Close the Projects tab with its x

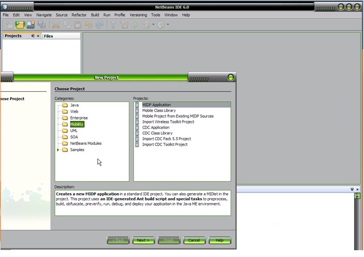(38, 36)
